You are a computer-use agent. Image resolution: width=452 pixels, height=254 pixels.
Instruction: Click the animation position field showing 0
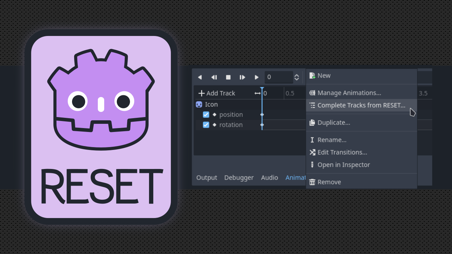click(279, 77)
